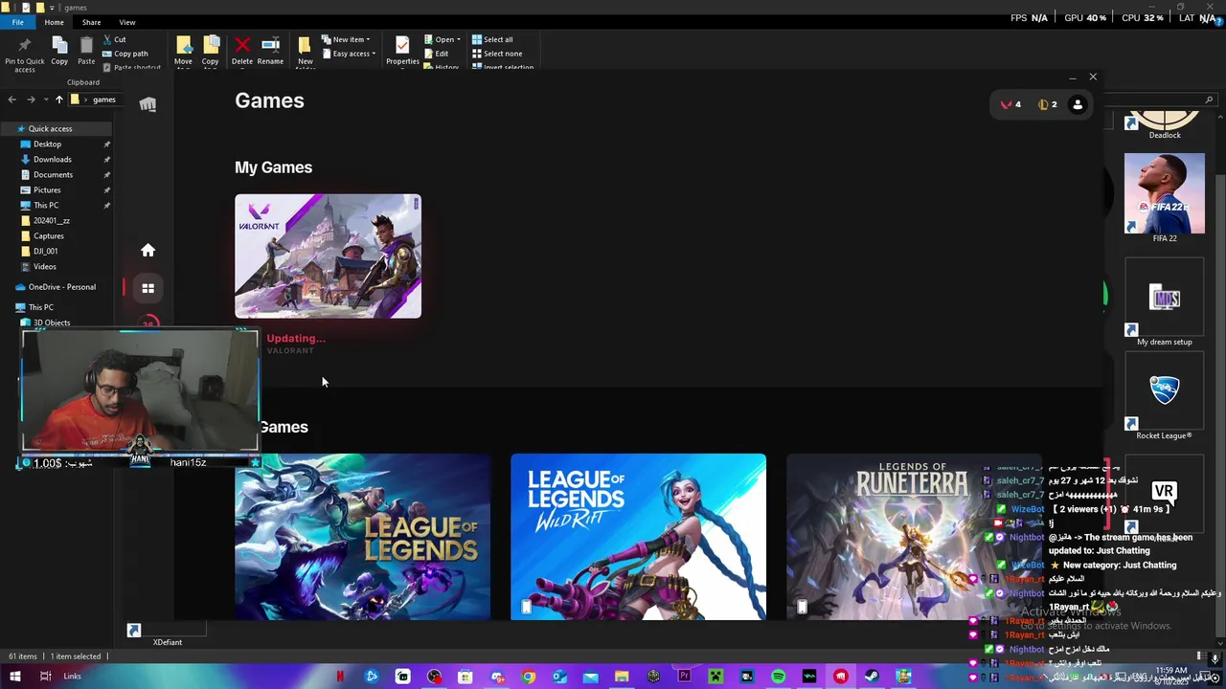Screen dimensions: 1226x689
Task: Click Cut in the ribbon
Action: pyautogui.click(x=114, y=39)
